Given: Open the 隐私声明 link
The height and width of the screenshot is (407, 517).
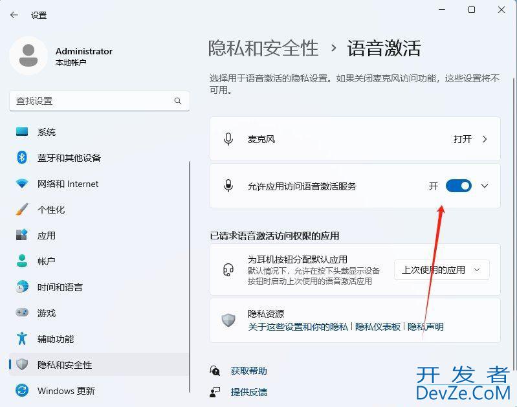Looking at the screenshot, I should click(425, 327).
